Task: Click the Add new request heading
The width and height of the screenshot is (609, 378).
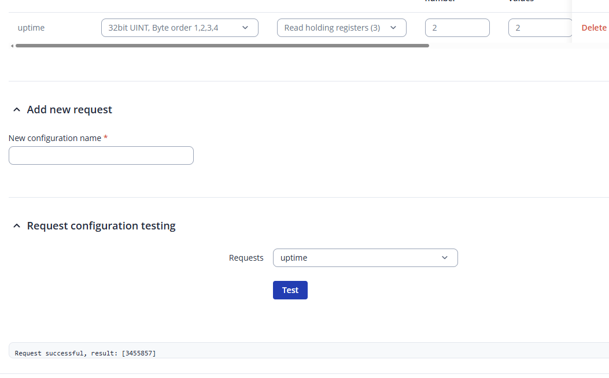Action: pyautogui.click(x=69, y=110)
